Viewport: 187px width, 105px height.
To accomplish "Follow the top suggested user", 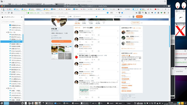I will click(130, 33).
